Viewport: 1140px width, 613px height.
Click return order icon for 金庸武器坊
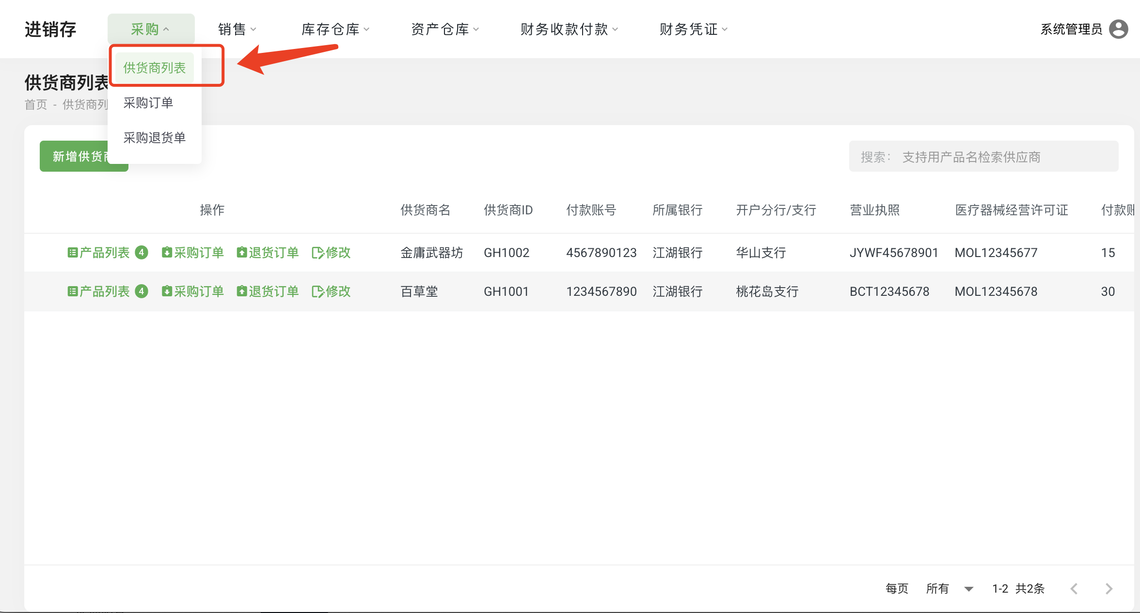241,253
